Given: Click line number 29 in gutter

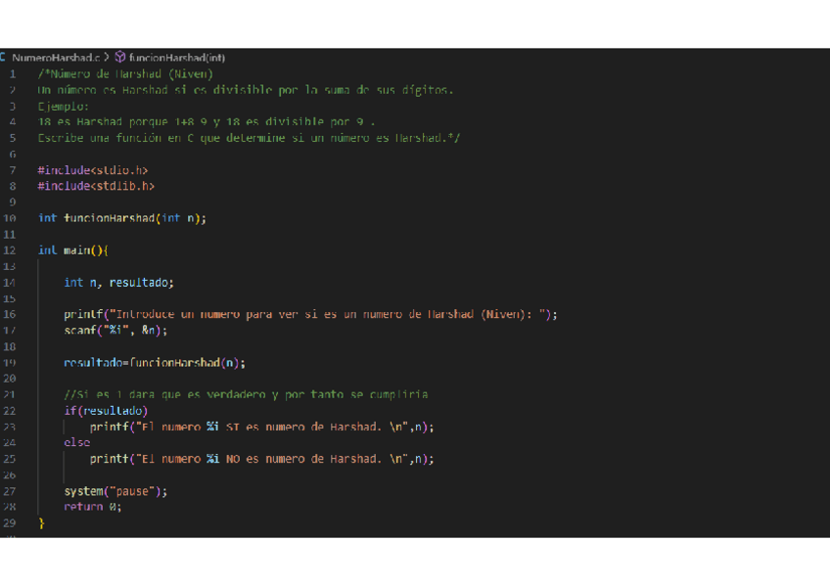Looking at the screenshot, I should point(10,523).
